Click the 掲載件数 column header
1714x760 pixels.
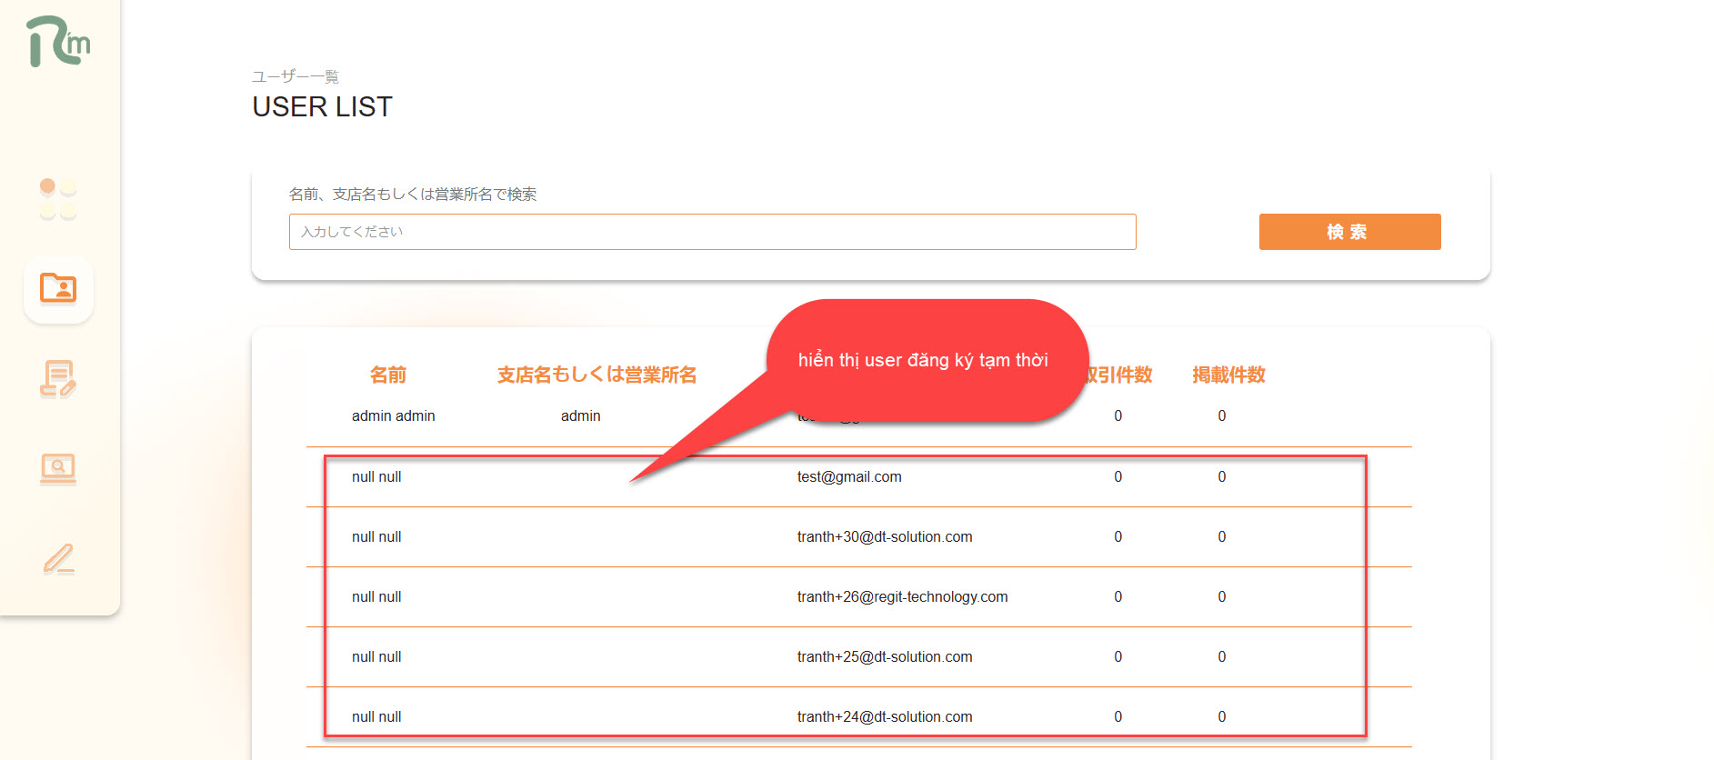(1228, 375)
